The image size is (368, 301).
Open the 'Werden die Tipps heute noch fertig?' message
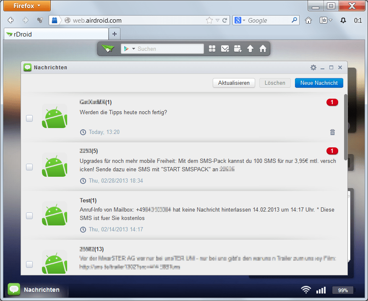coord(123,112)
